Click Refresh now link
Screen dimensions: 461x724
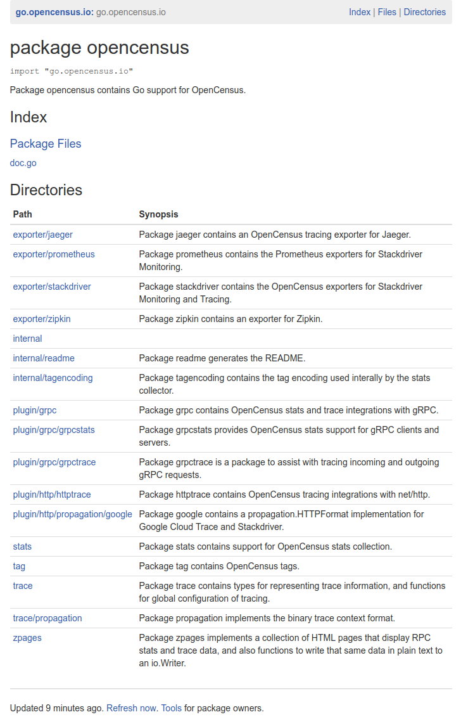click(x=131, y=708)
